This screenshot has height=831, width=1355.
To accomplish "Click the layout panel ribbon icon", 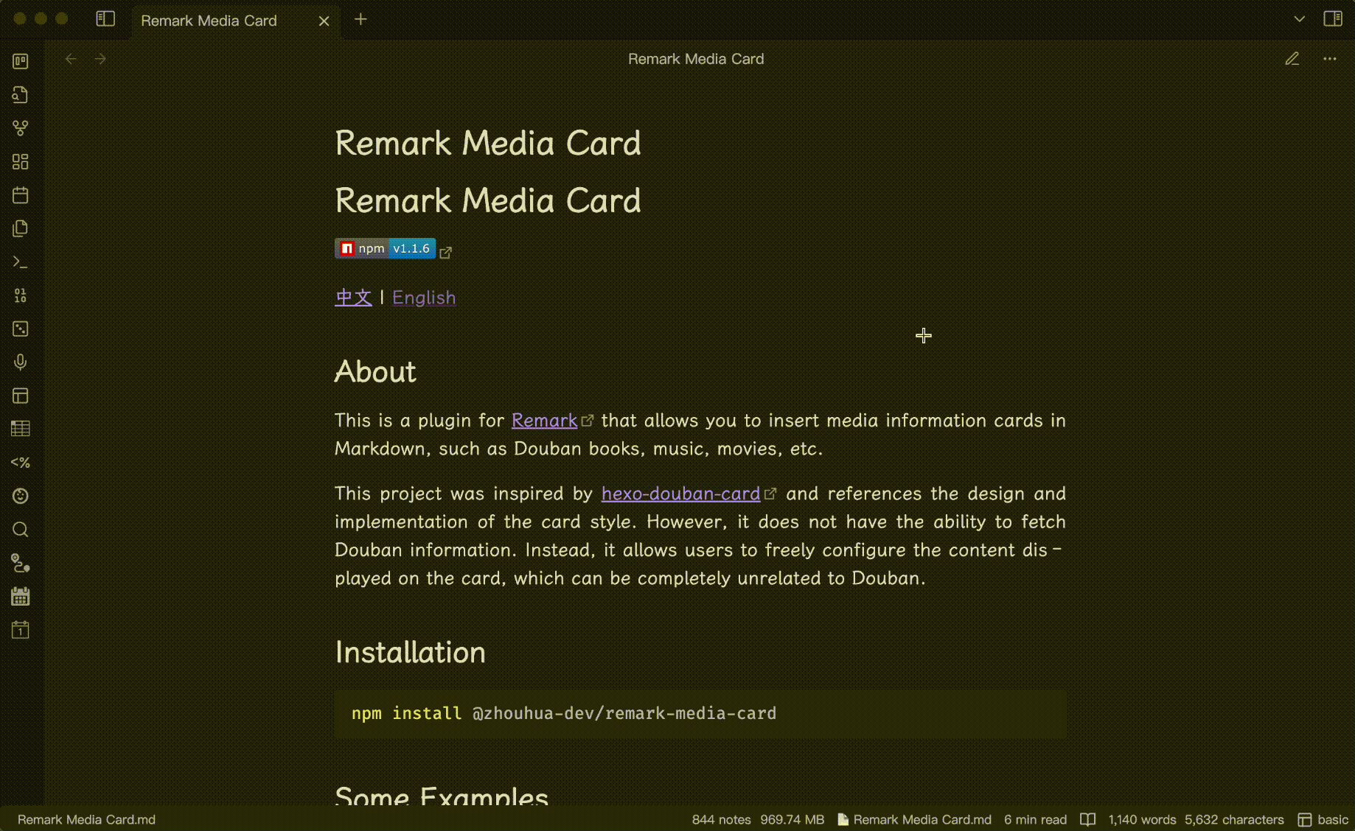I will [x=21, y=396].
